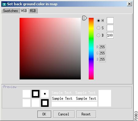Viewport: 138px width, 121px height.
Task: Select the H hue radio button
Action: 99,21
